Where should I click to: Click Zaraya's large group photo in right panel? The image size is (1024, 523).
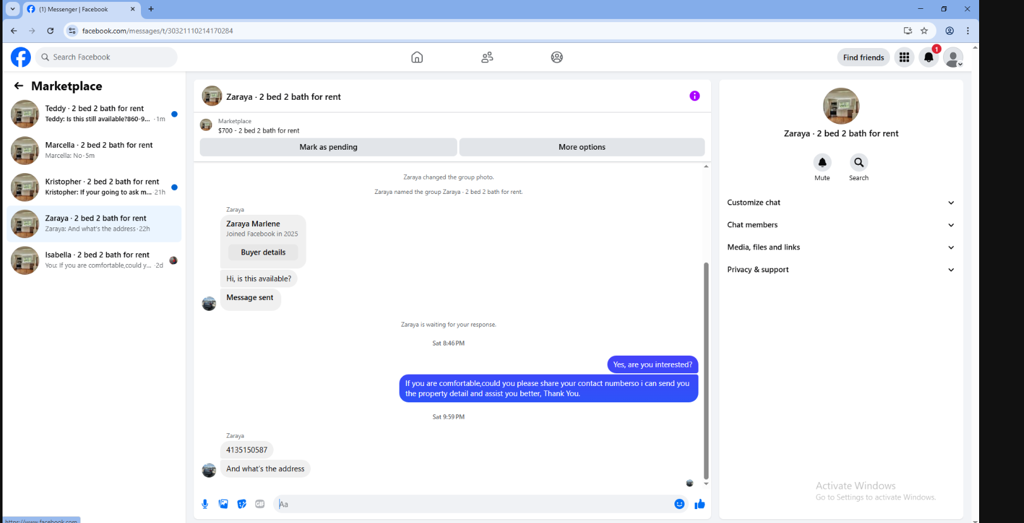point(841,106)
